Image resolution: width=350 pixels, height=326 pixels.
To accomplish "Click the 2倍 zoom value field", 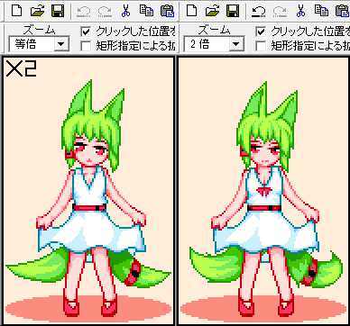I will pyautogui.click(x=207, y=44).
